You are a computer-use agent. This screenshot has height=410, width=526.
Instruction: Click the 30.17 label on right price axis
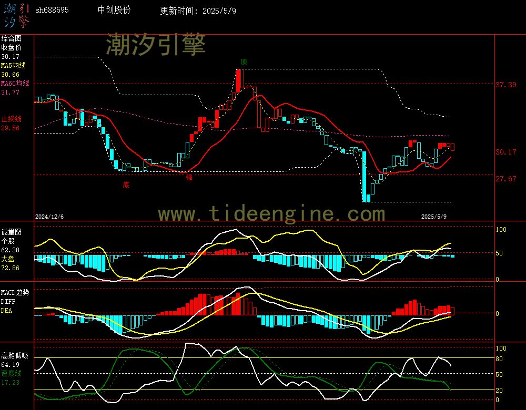506,152
